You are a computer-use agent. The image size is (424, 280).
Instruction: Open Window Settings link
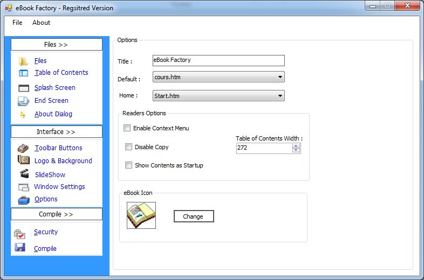click(59, 186)
